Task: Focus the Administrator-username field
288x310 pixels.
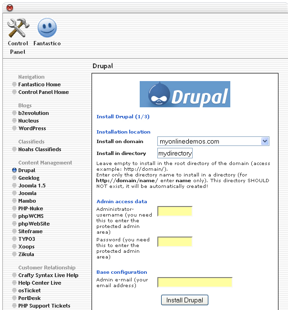Action: (x=175, y=211)
